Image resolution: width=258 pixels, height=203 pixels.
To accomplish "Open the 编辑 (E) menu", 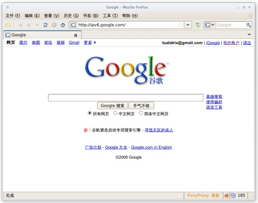I will (x=32, y=16).
